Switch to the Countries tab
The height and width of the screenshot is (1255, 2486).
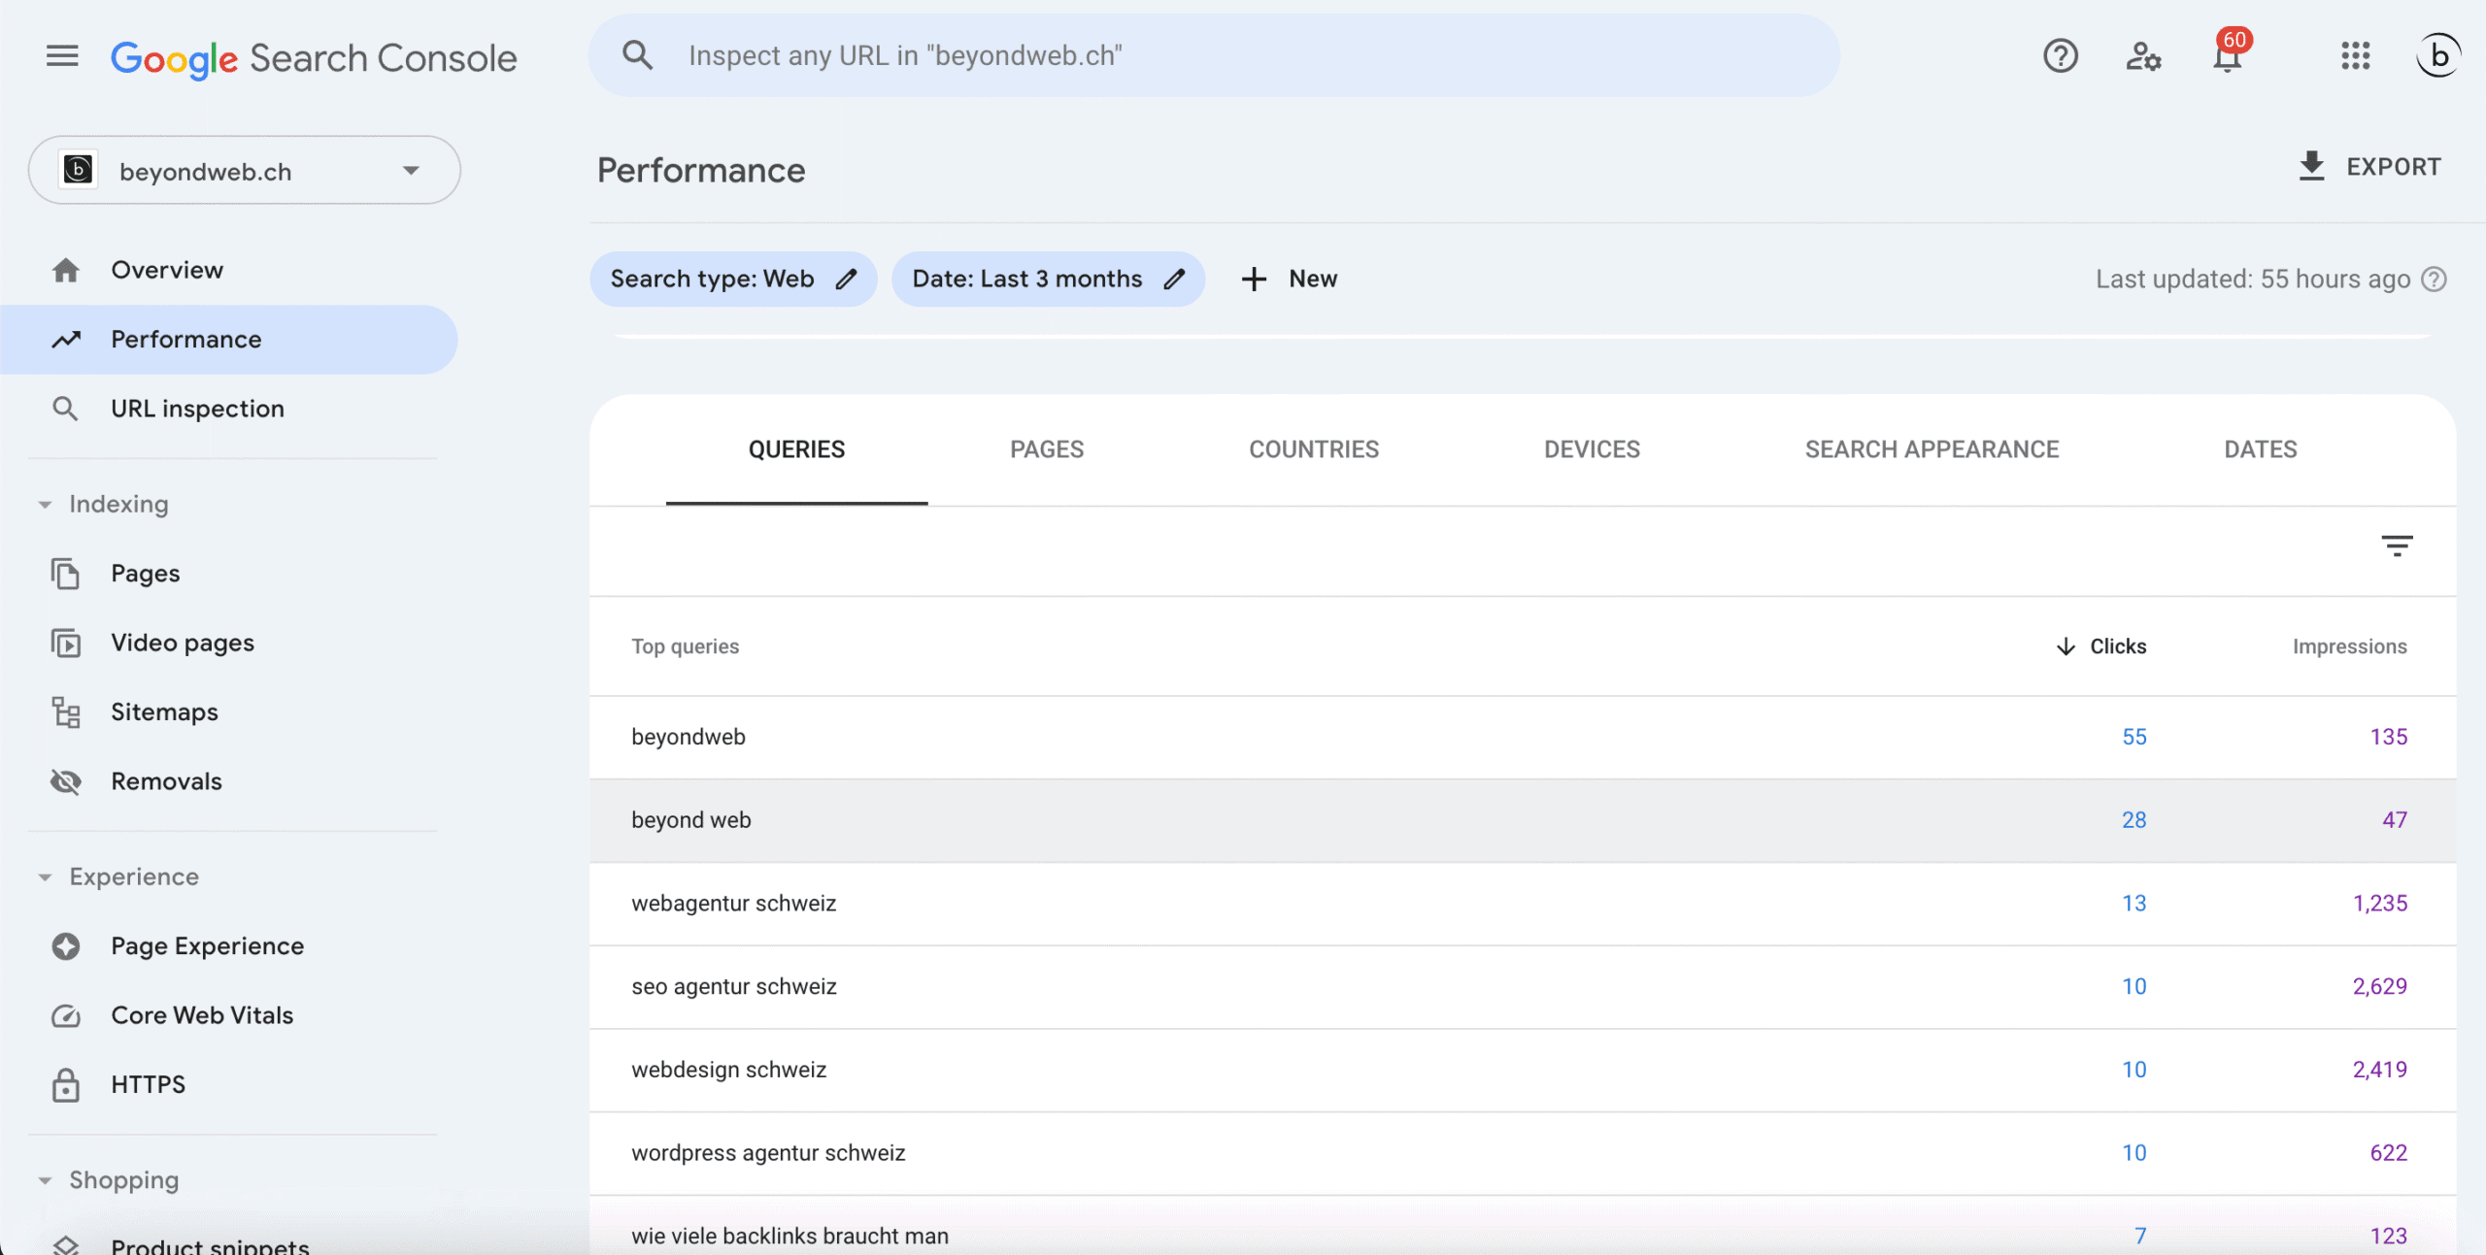(1314, 449)
